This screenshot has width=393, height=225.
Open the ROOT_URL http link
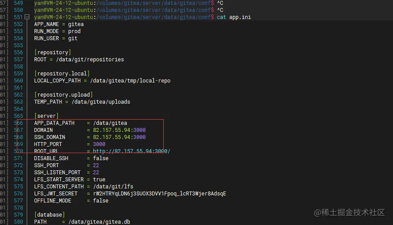131,151
